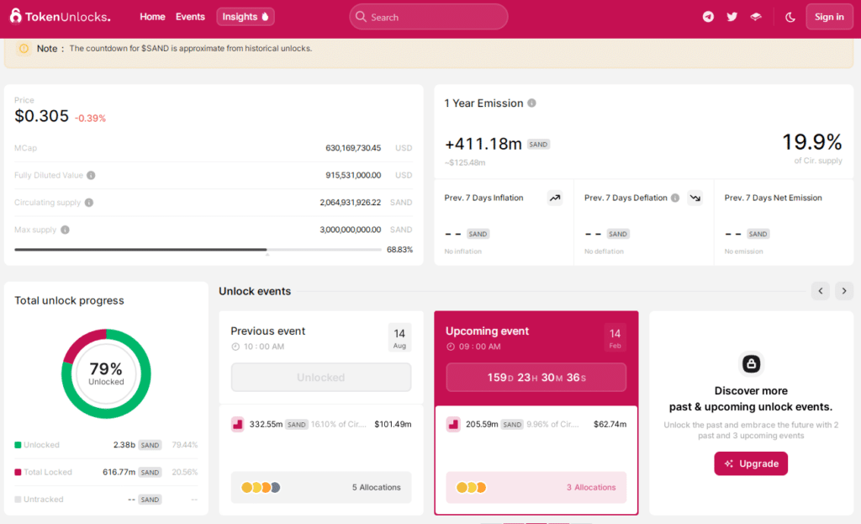
Task: Click the red Total Locked legend swatch
Action: pyautogui.click(x=18, y=473)
